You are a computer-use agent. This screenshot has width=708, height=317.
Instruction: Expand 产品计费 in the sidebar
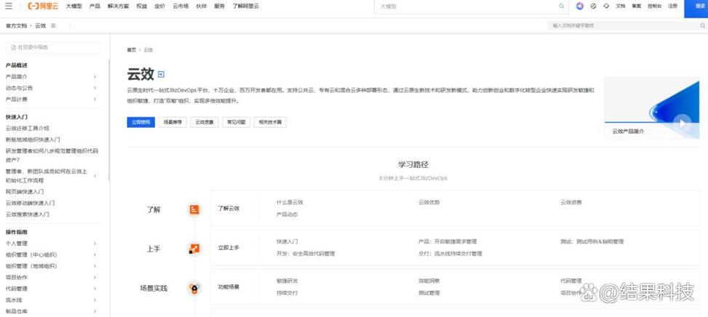pos(95,99)
